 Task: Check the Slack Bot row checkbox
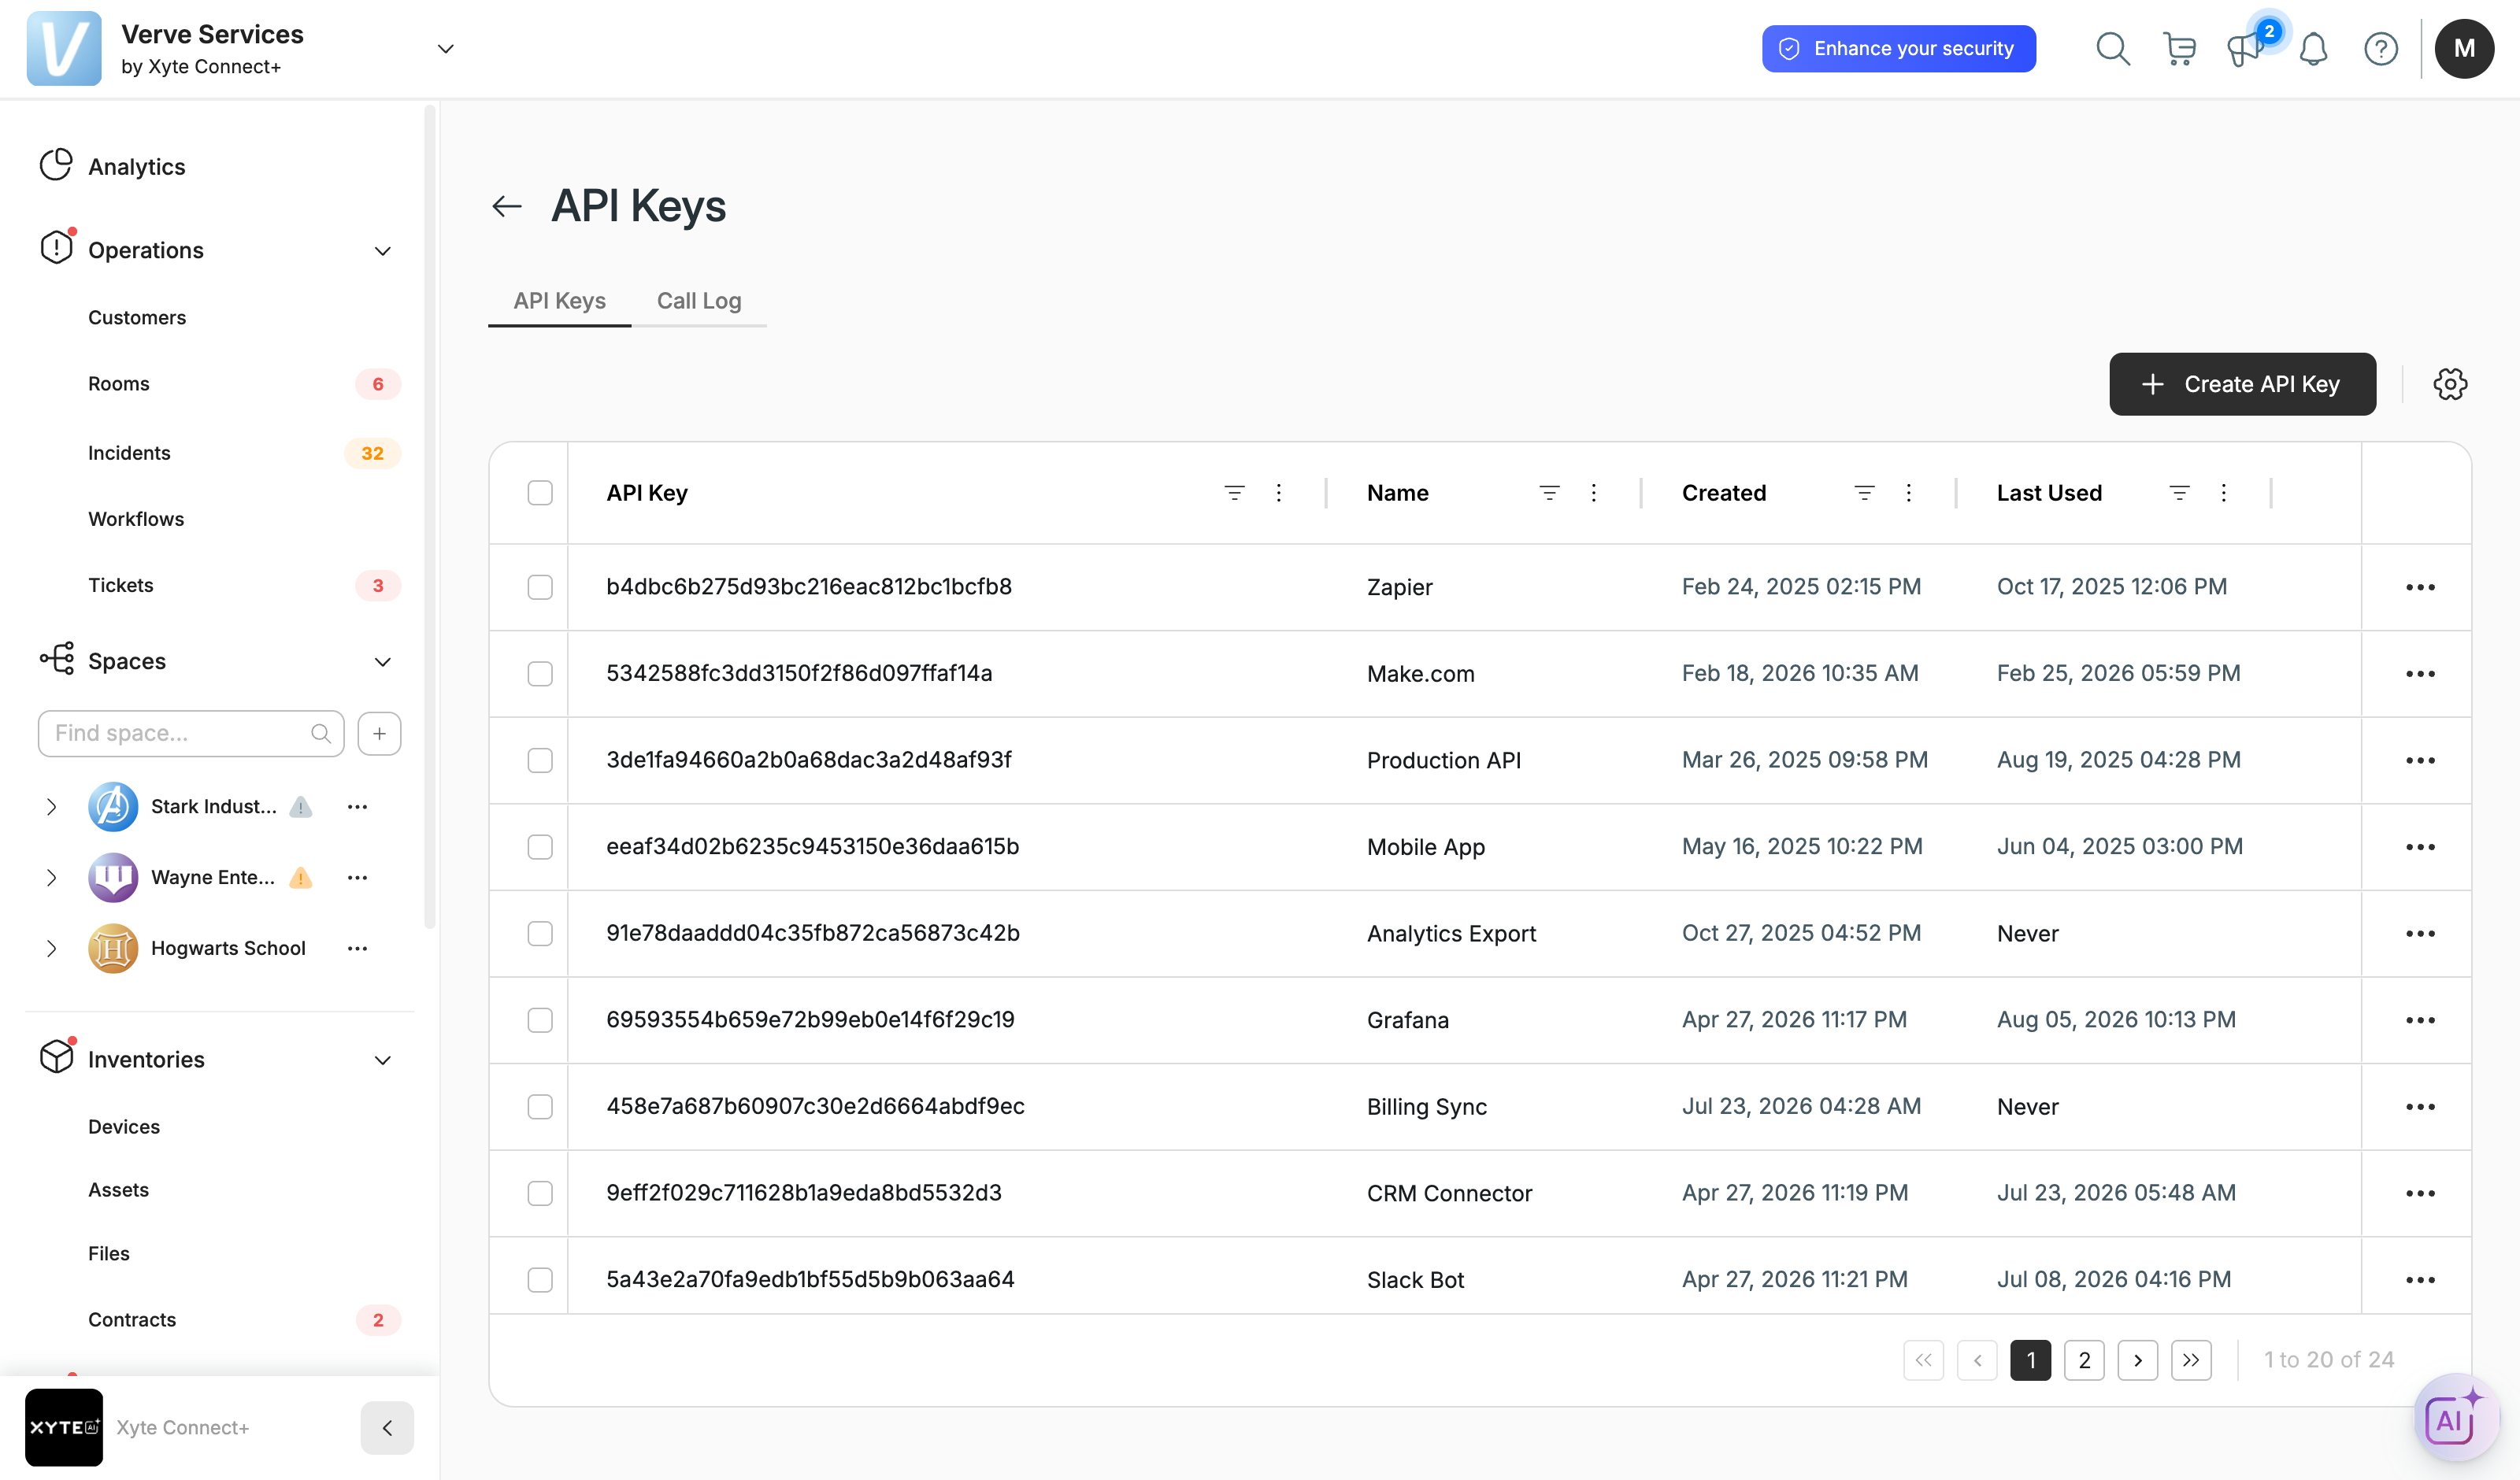tap(540, 1280)
